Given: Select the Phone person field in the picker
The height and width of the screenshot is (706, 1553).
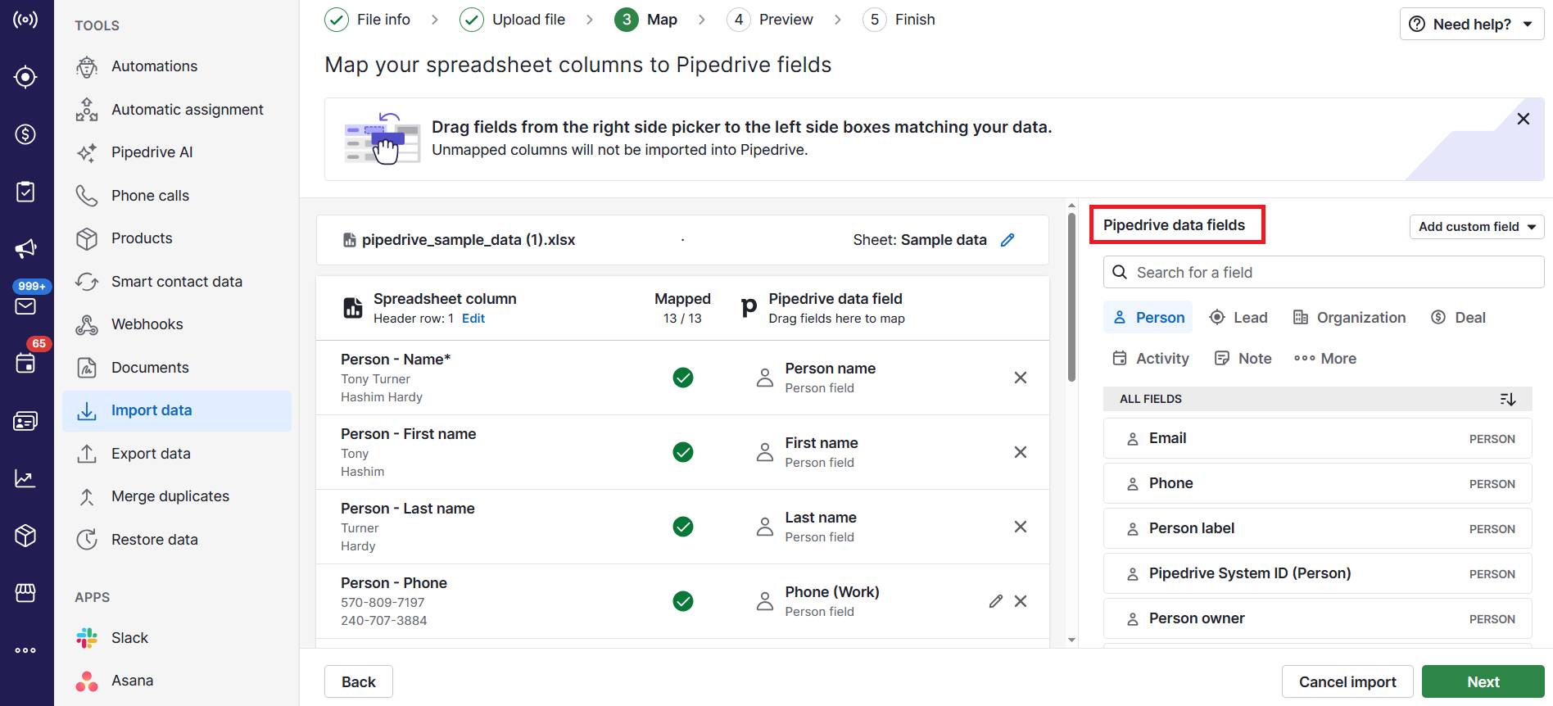Looking at the screenshot, I should coord(1318,484).
